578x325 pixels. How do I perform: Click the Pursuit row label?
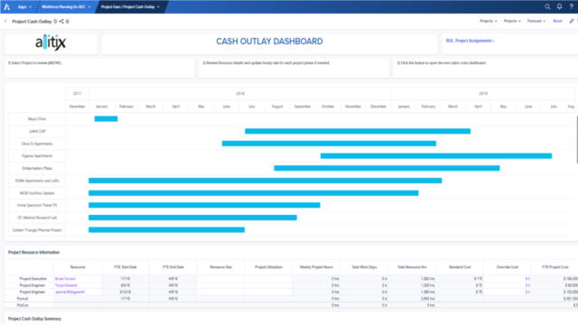pyautogui.click(x=22, y=299)
